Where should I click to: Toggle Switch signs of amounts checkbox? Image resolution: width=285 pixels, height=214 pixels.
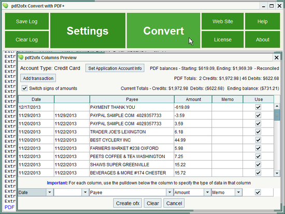pos(24,88)
